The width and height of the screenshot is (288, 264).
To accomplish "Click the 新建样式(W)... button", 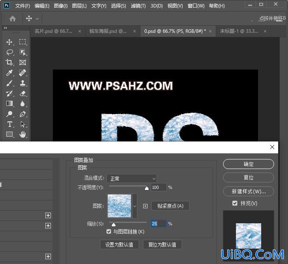I will point(249,192).
